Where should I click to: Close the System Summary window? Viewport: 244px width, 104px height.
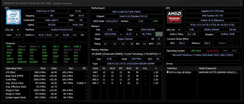tap(241, 3)
